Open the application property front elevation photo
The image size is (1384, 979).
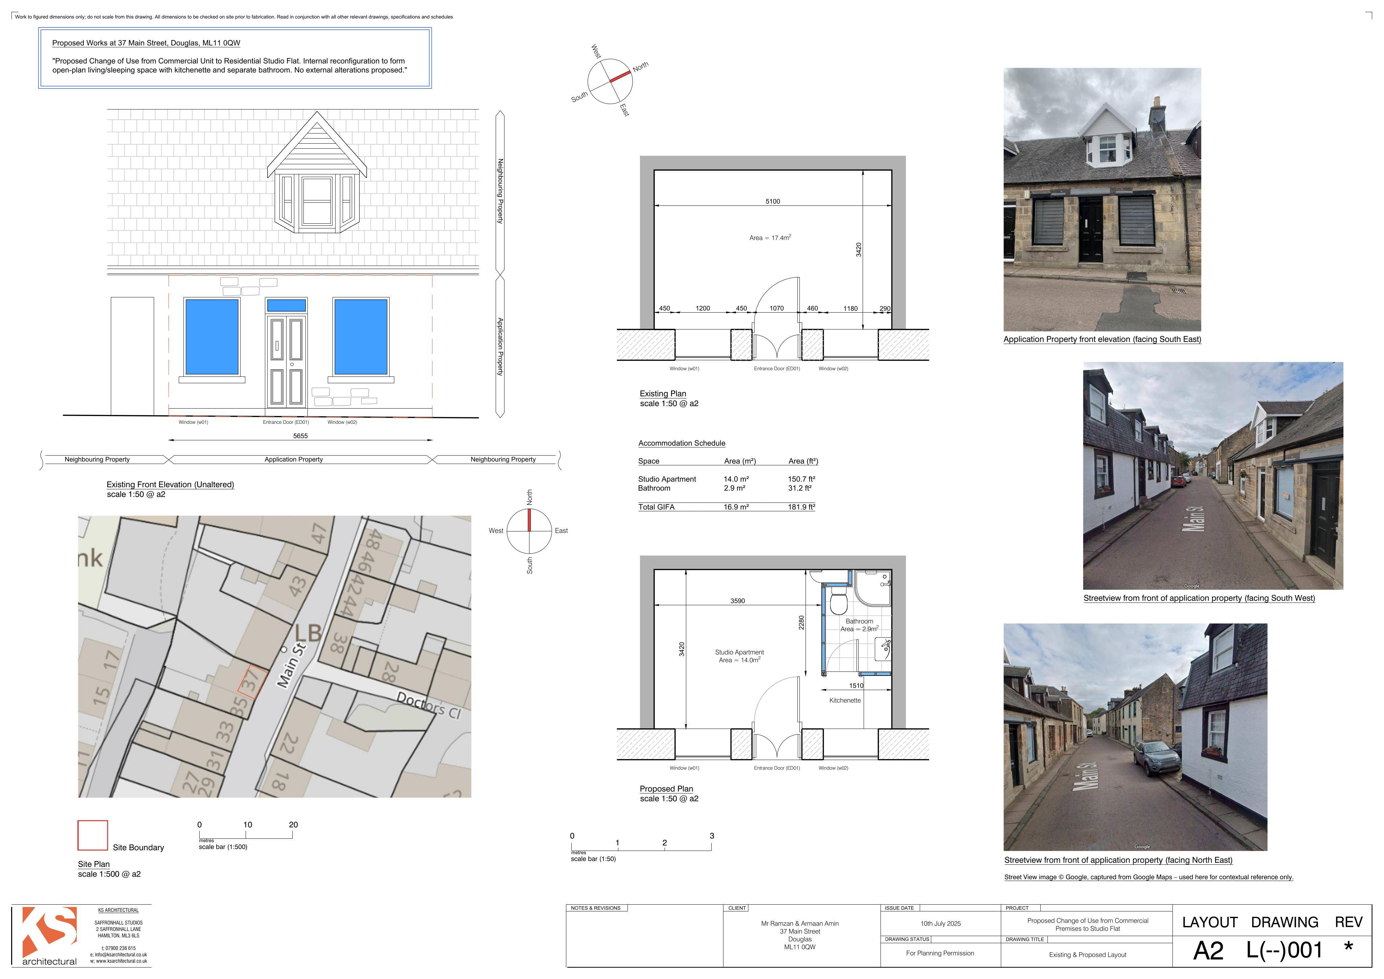tap(1102, 199)
